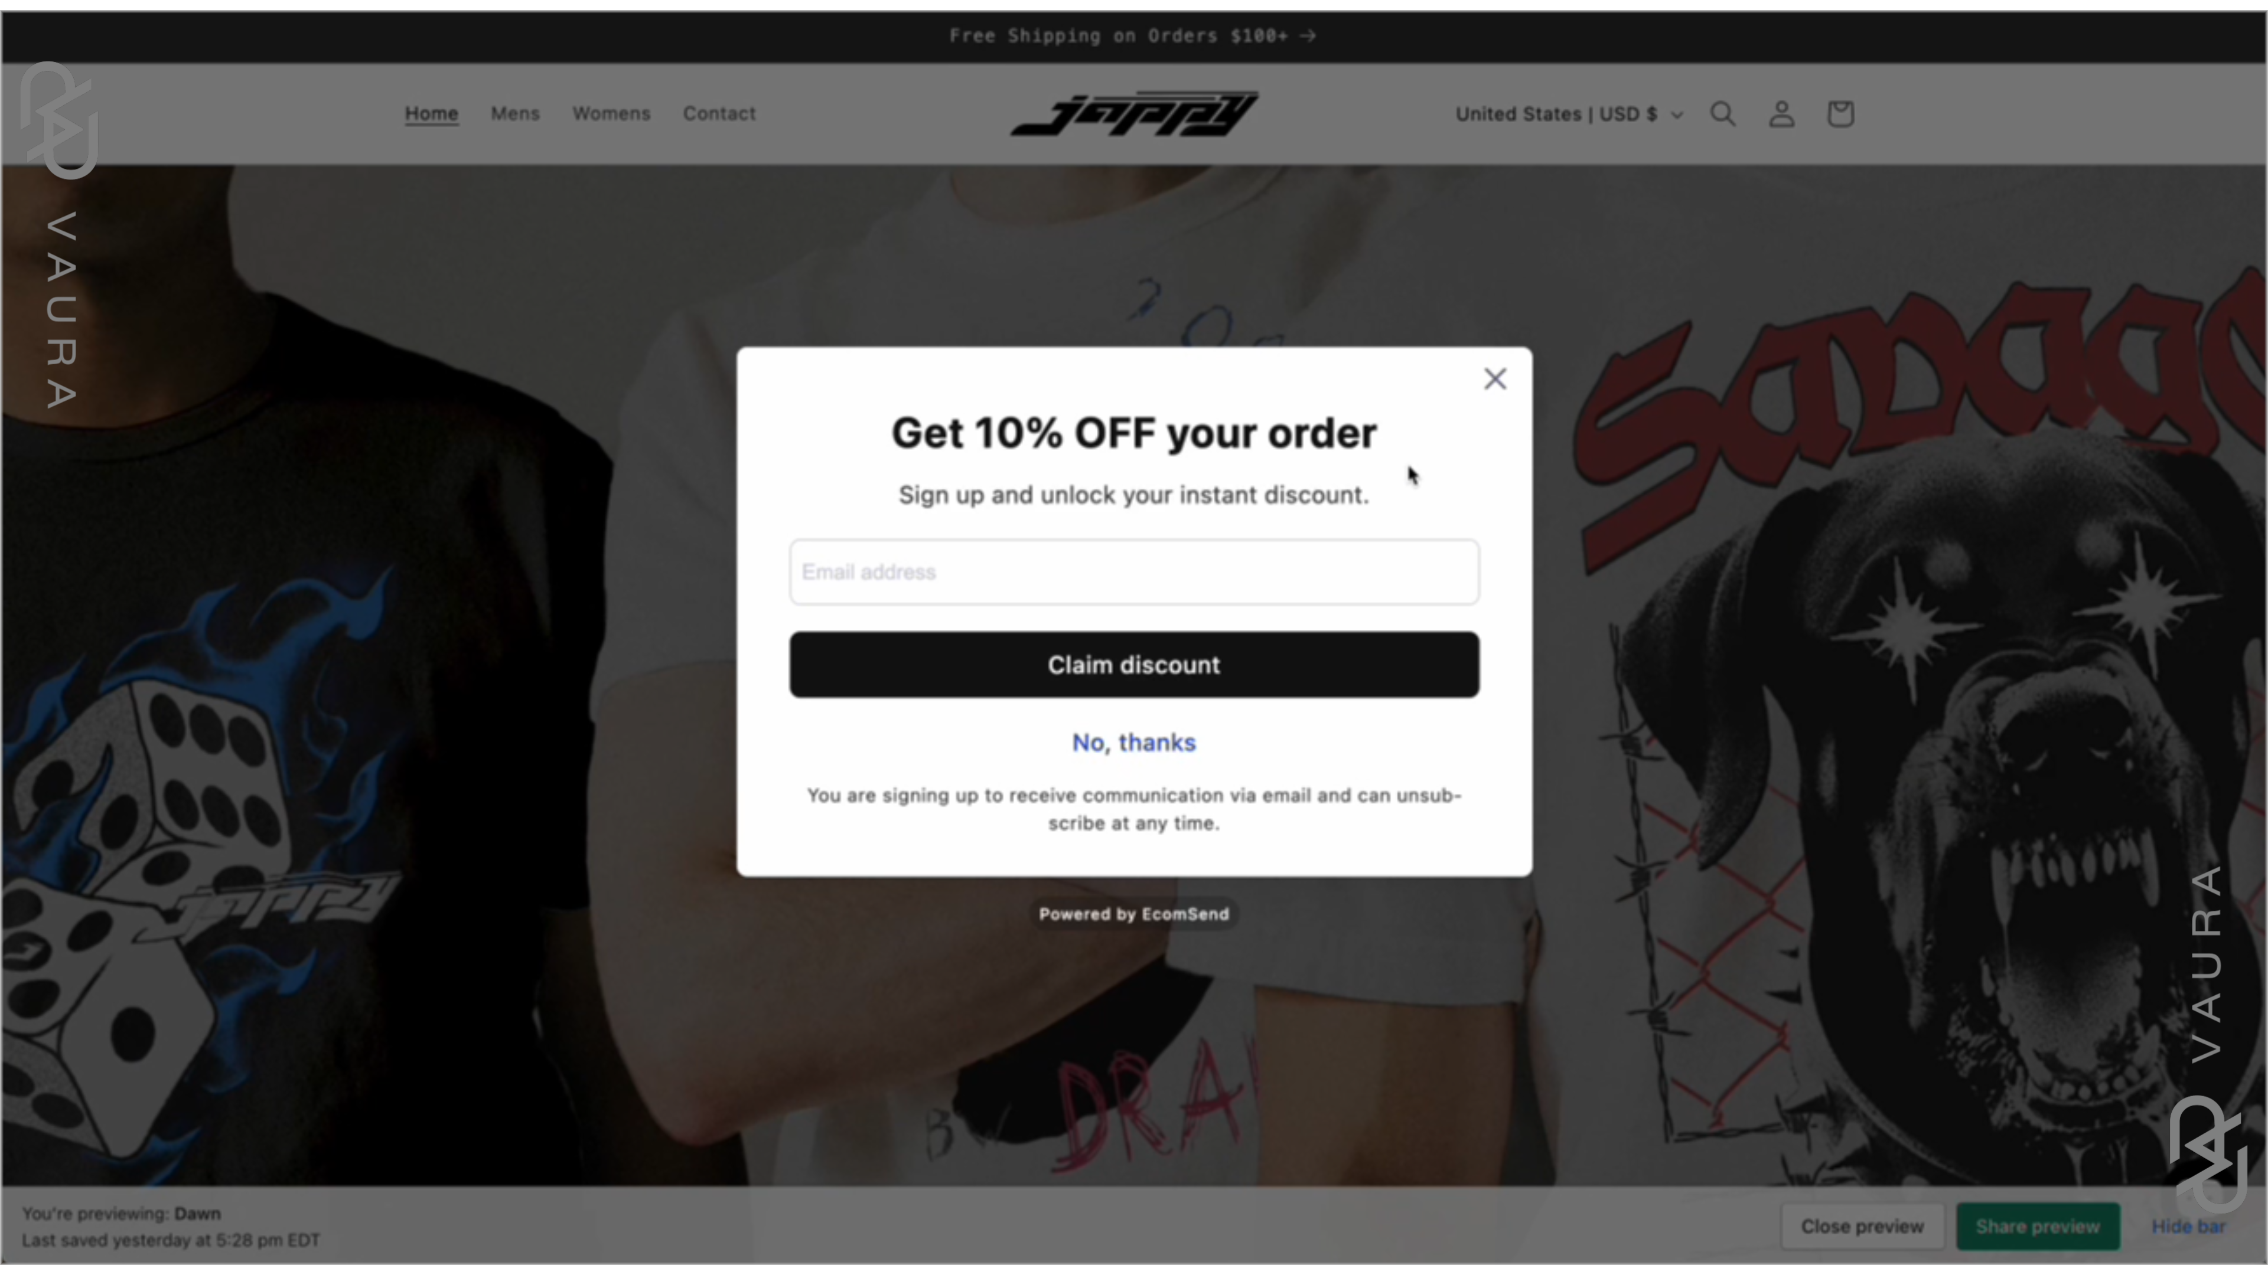Expand the United States | USD $ selector
Image resolution: width=2268 pixels, height=1275 pixels.
tap(1569, 115)
